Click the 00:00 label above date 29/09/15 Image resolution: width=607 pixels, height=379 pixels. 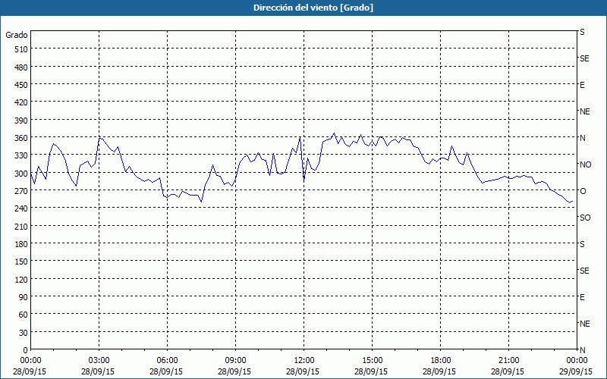click(x=577, y=361)
